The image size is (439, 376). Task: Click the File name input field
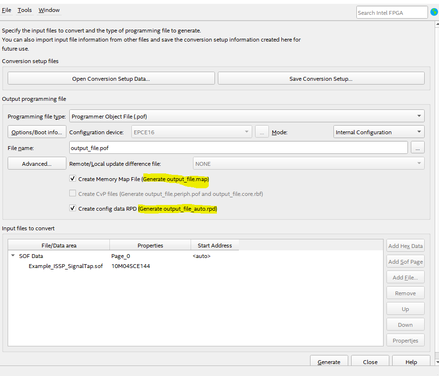click(x=238, y=148)
